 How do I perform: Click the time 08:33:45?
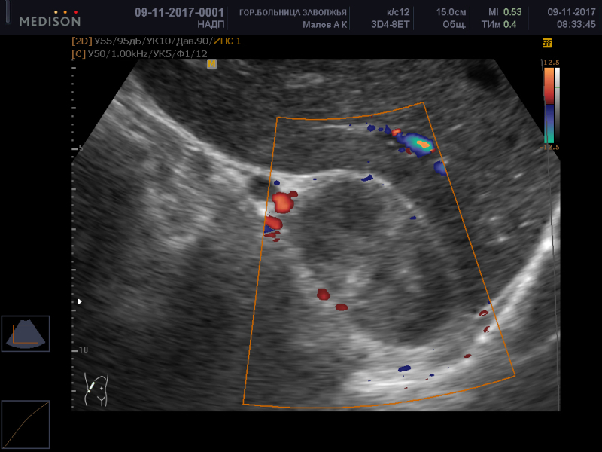576,25
